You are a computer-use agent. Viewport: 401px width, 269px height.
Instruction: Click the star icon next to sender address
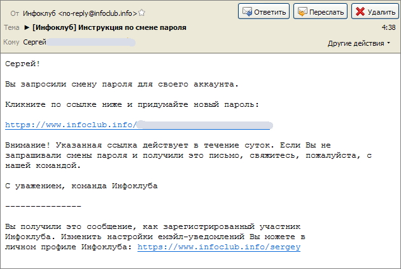(141, 13)
